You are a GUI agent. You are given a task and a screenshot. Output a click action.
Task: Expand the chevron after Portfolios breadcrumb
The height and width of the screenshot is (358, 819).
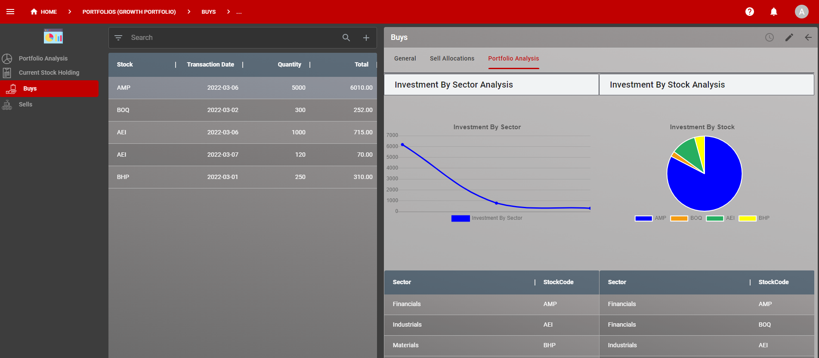[x=189, y=12]
